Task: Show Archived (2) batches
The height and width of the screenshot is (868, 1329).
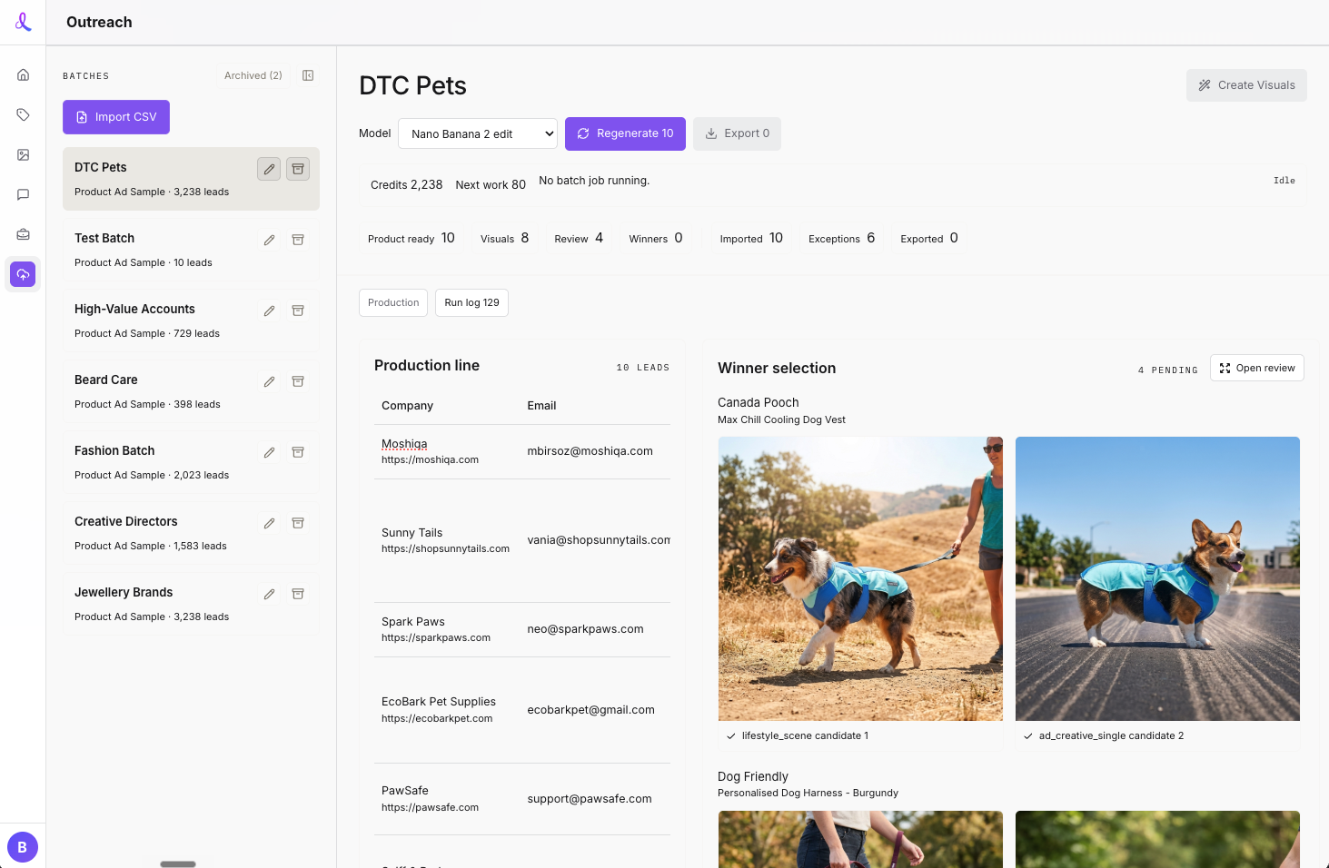Action: click(x=253, y=75)
